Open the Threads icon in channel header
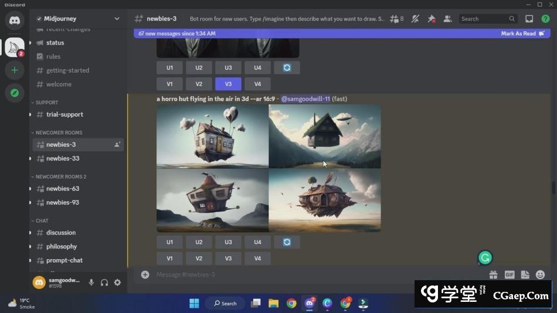557x313 pixels. pos(397,19)
